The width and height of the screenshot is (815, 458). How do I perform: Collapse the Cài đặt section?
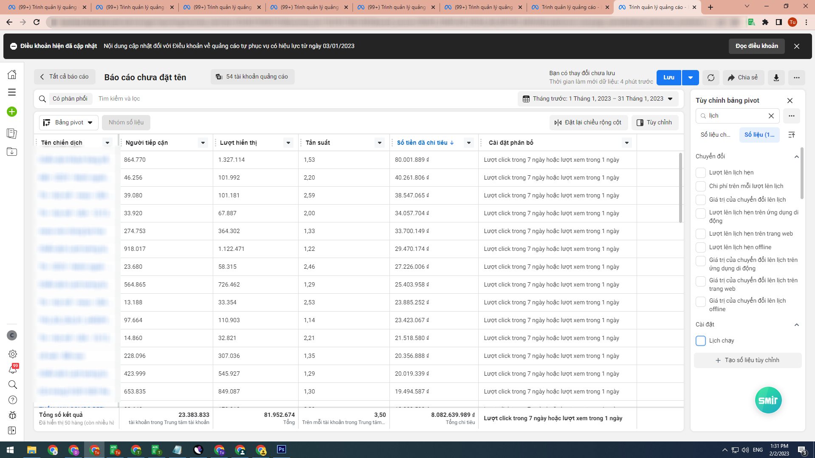(797, 325)
